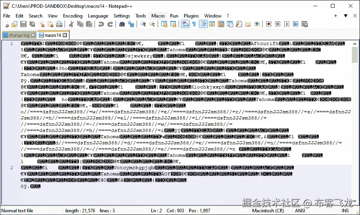The image size is (360, 215).
Task: Toggle the indent guide button
Action: 203,24
